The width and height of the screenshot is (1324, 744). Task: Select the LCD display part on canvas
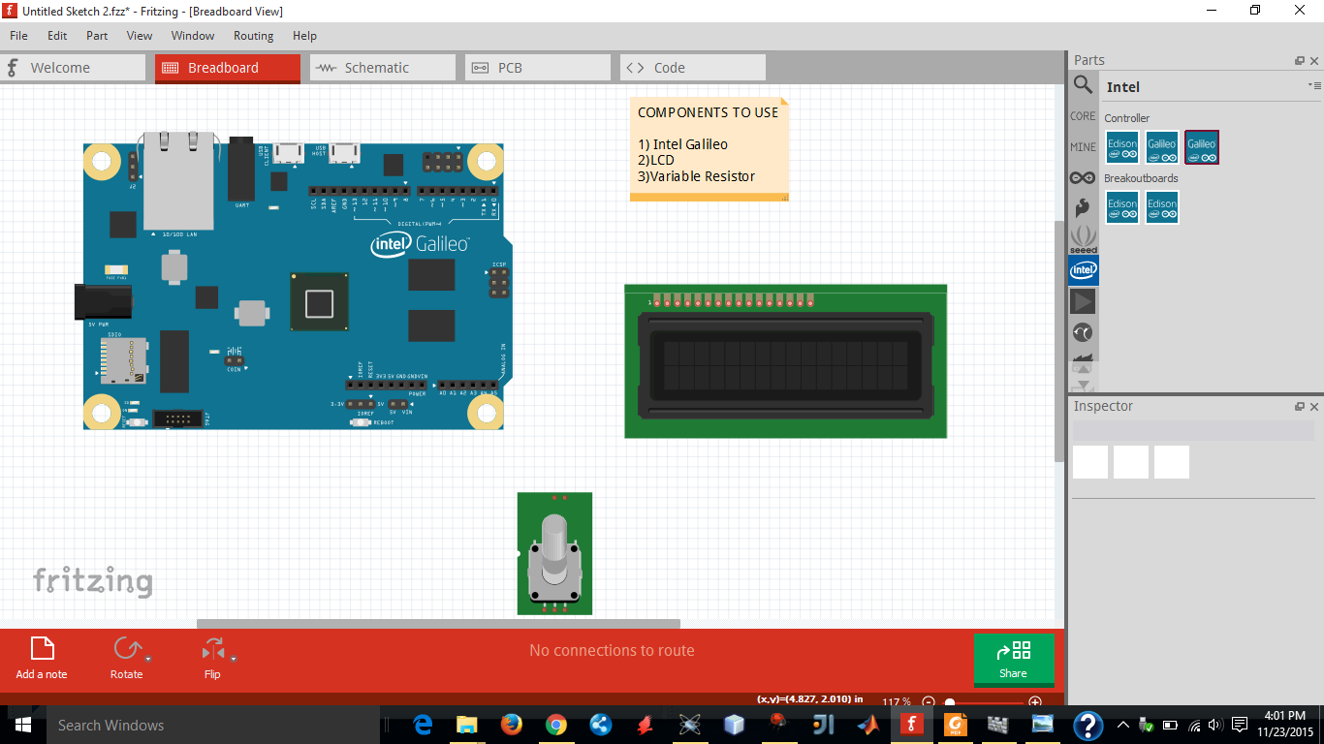click(785, 361)
